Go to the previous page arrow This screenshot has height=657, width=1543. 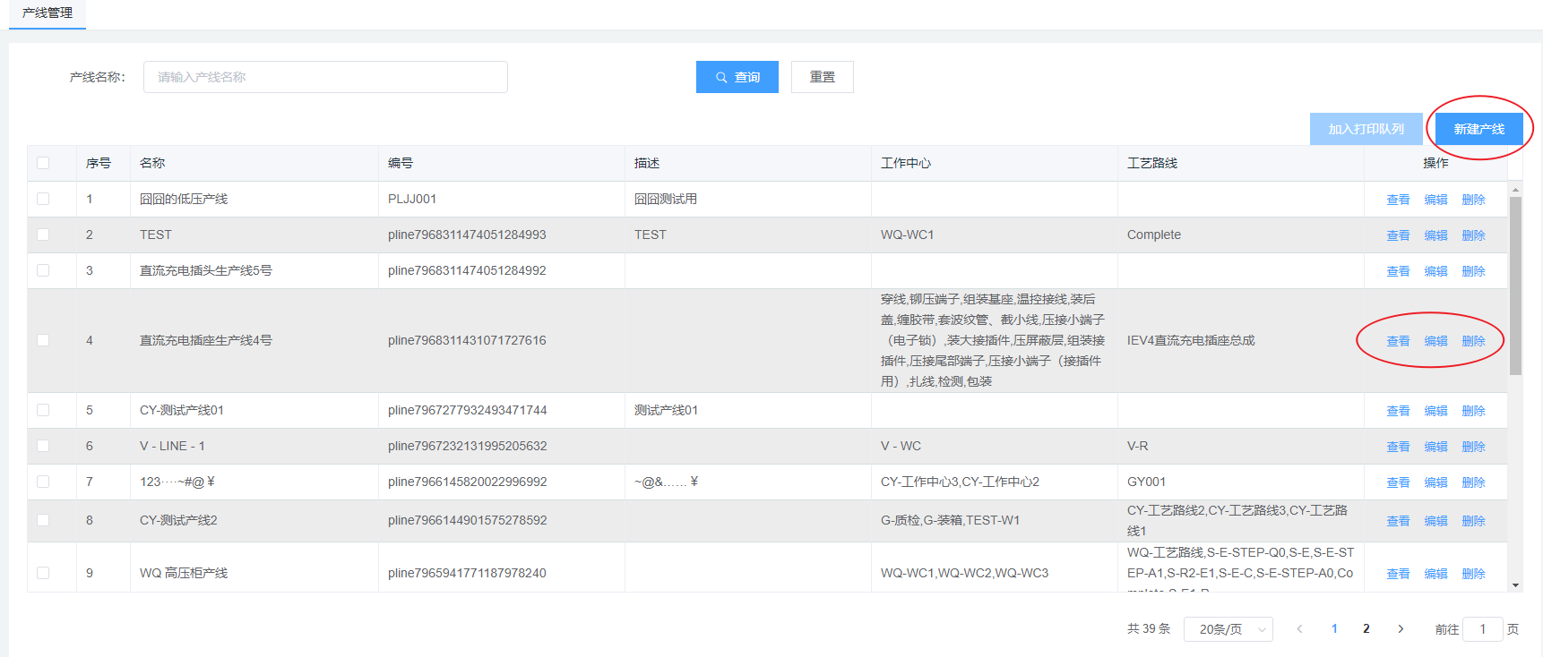[1299, 629]
